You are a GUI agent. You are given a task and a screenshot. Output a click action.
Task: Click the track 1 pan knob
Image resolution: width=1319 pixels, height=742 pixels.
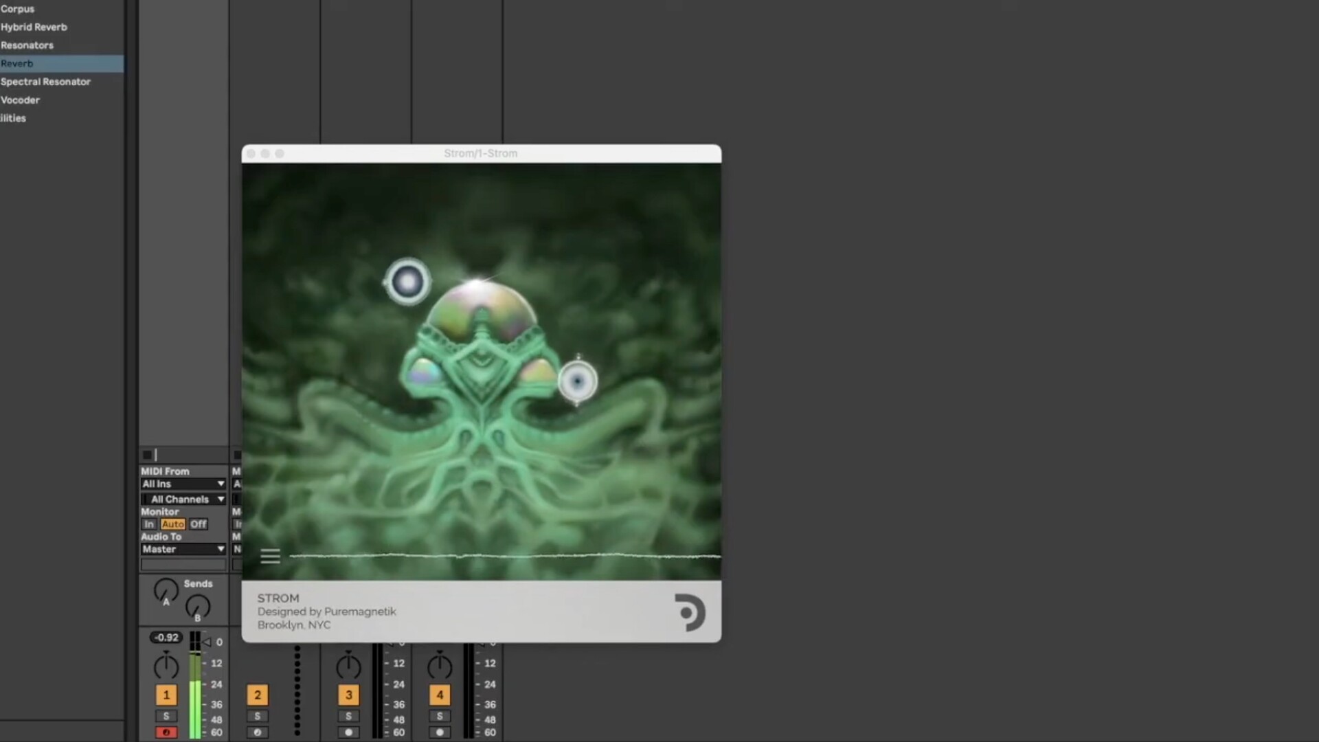tap(166, 665)
